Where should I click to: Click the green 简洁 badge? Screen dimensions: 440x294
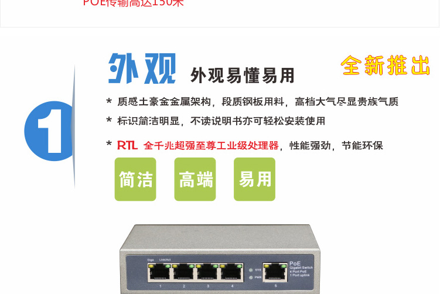pos(135,179)
